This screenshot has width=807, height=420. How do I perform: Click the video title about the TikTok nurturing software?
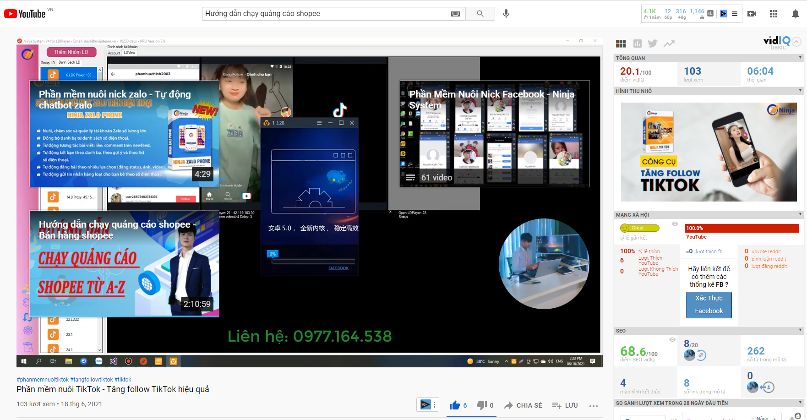coord(113,389)
